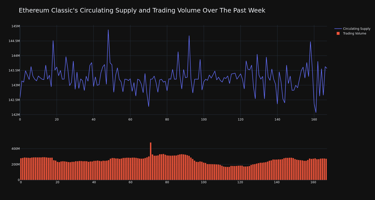Toggle the Trading Volume legend entry
Screen dimensions: 375x200
click(x=352, y=33)
